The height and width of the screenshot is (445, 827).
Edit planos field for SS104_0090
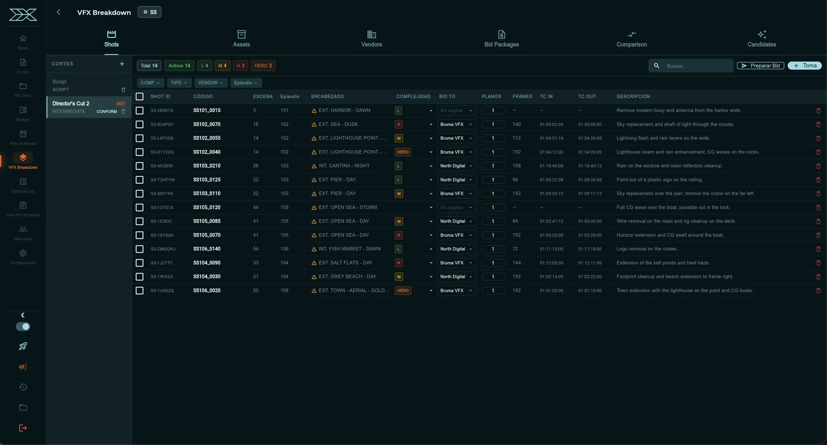coord(493,263)
